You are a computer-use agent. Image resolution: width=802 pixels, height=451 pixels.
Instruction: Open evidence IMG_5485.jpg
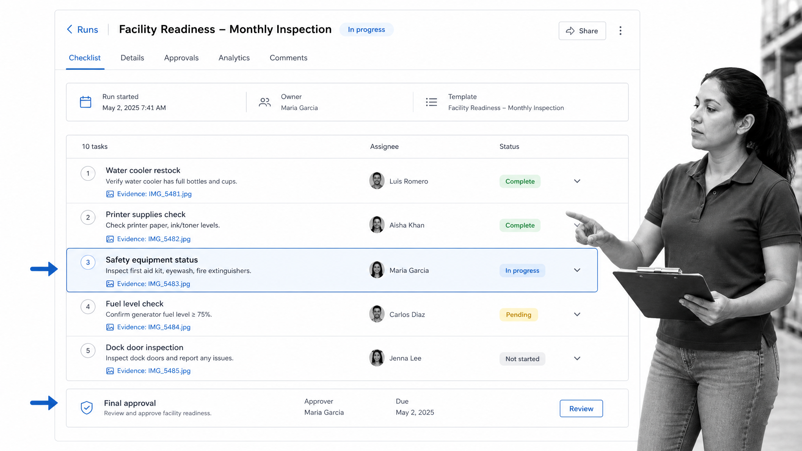[x=154, y=371]
